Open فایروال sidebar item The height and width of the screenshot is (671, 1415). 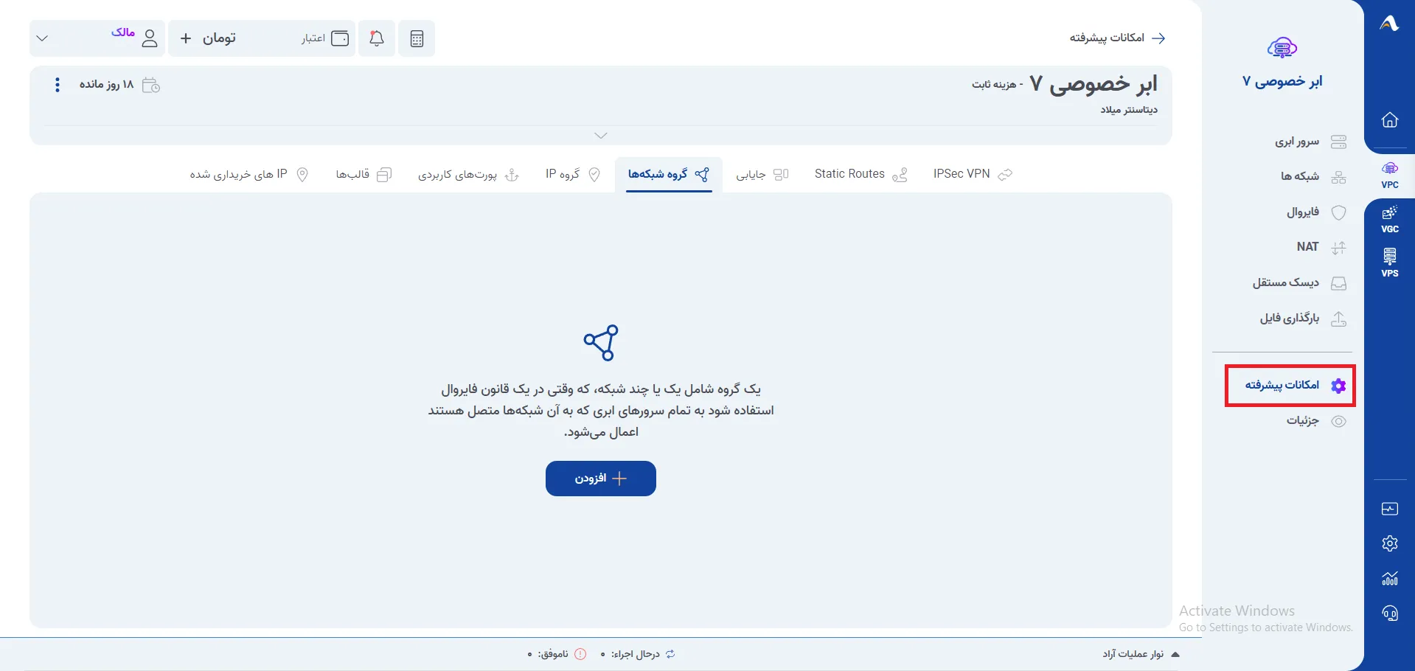(x=1316, y=212)
